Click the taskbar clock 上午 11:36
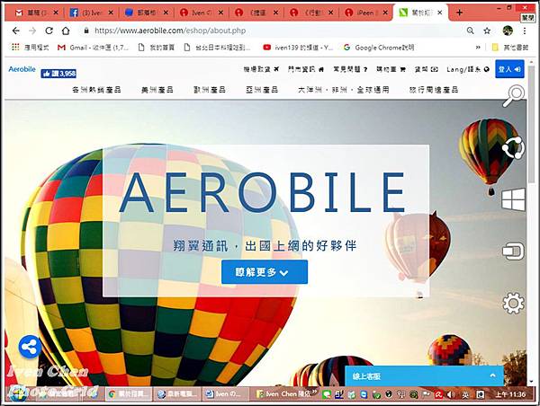 pos(510,394)
